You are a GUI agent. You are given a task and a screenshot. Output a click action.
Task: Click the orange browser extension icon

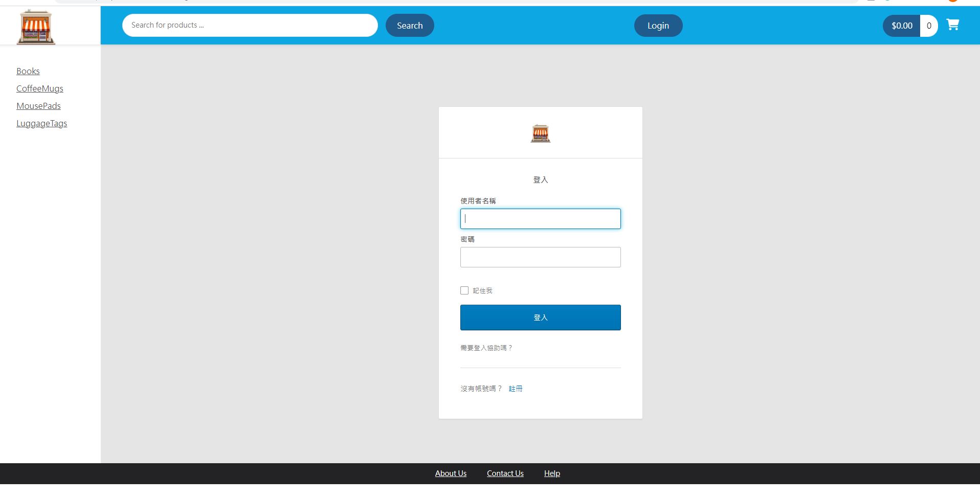(953, 2)
